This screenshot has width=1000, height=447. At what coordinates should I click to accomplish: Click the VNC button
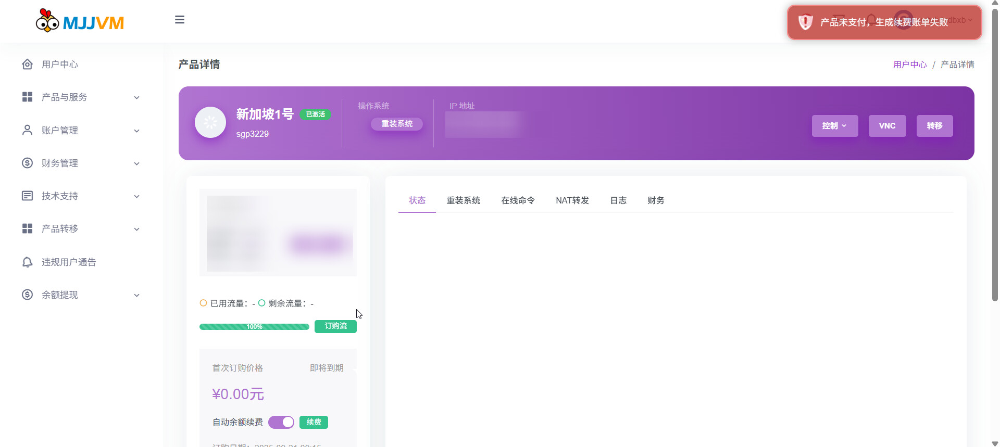point(887,126)
